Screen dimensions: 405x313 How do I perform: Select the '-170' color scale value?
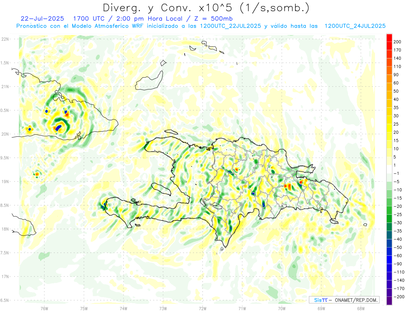point(399,288)
